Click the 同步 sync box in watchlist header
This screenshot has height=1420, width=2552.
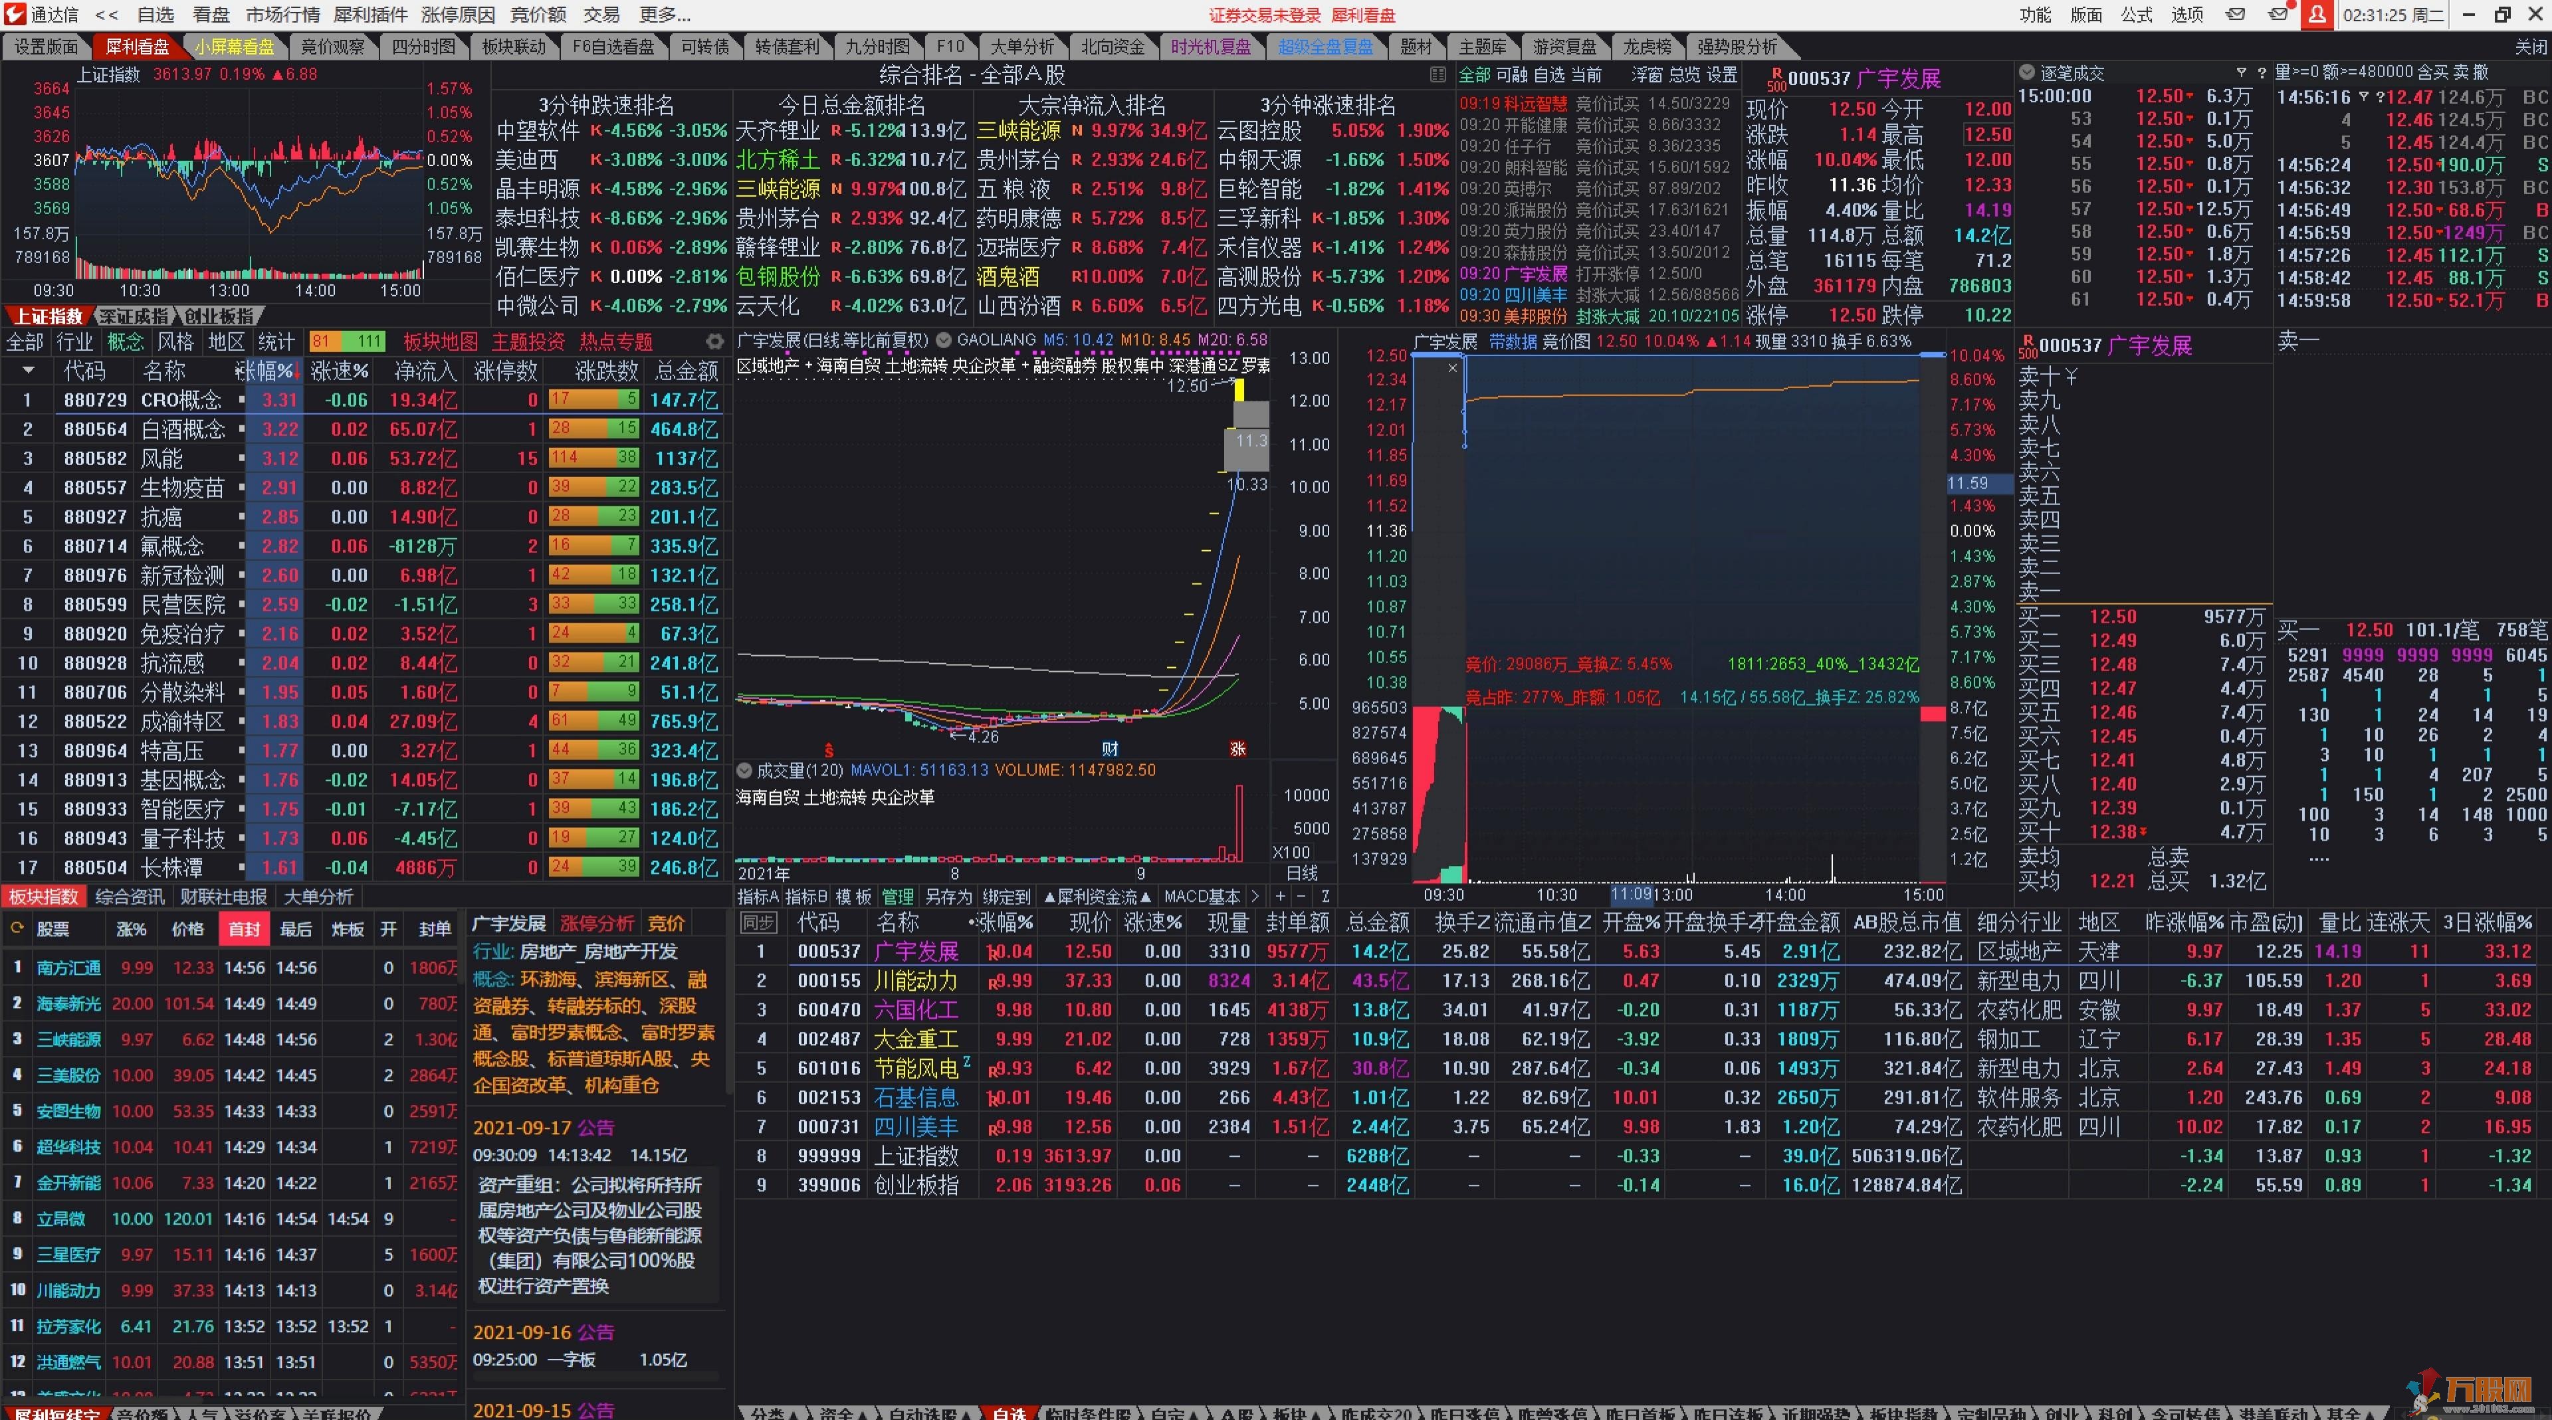[758, 922]
